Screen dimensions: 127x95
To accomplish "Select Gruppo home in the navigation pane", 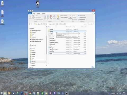I will coord(33,45).
